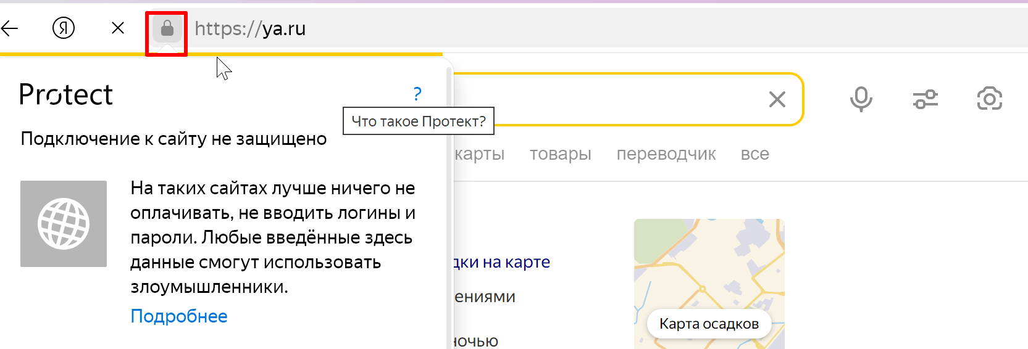Click the Карта осадков button
The height and width of the screenshot is (349, 1028).
pyautogui.click(x=709, y=324)
